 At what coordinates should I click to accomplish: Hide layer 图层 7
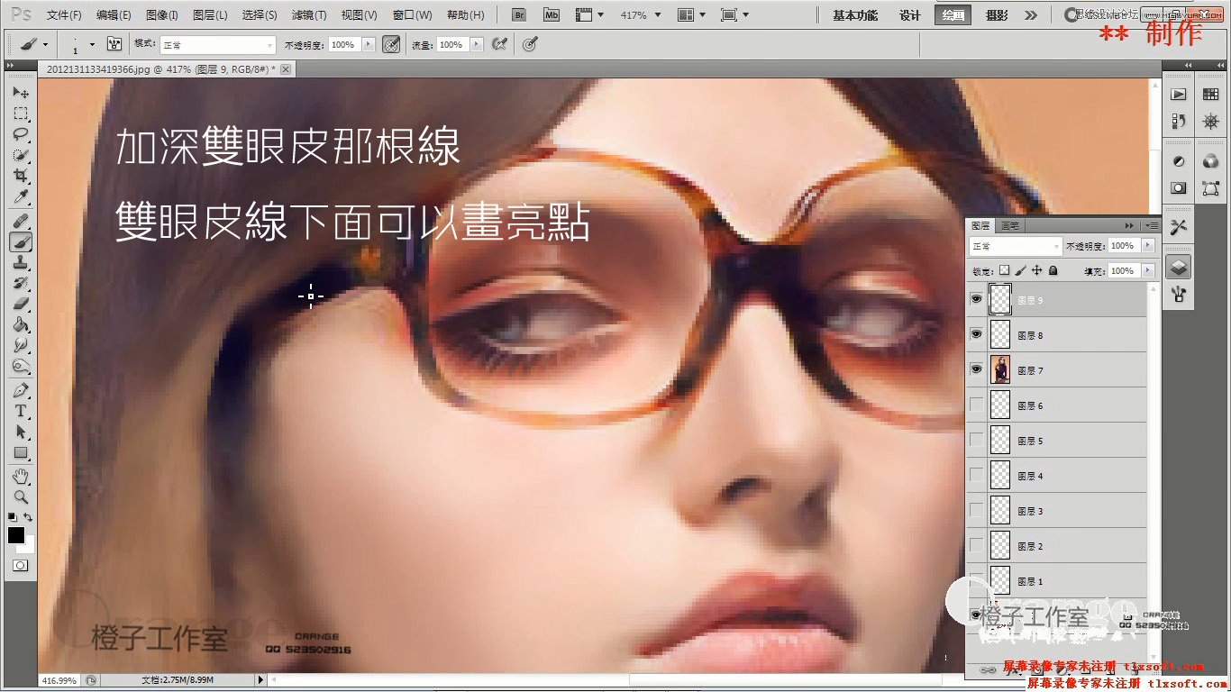[x=976, y=369]
